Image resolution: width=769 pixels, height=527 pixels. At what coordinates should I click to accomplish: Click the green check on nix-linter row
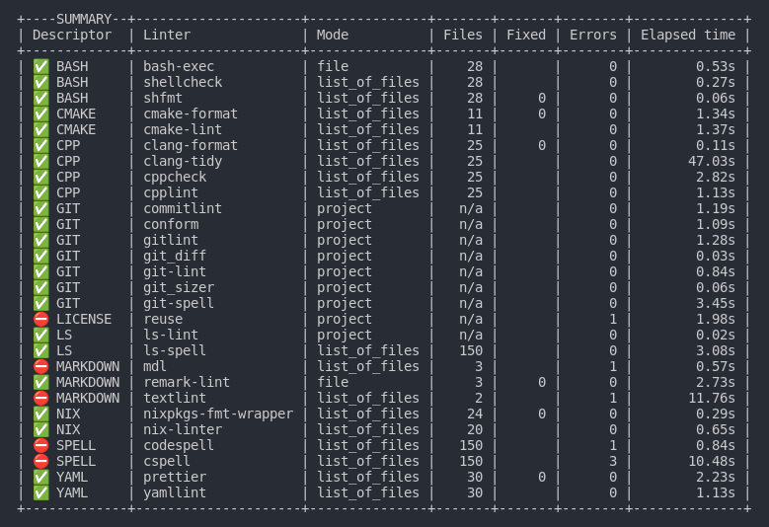pos(40,429)
